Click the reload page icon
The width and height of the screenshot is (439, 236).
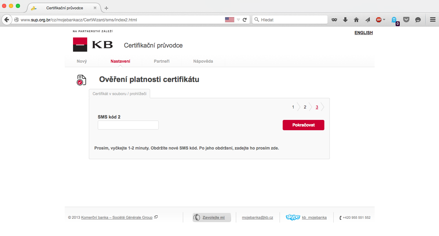coord(245,20)
